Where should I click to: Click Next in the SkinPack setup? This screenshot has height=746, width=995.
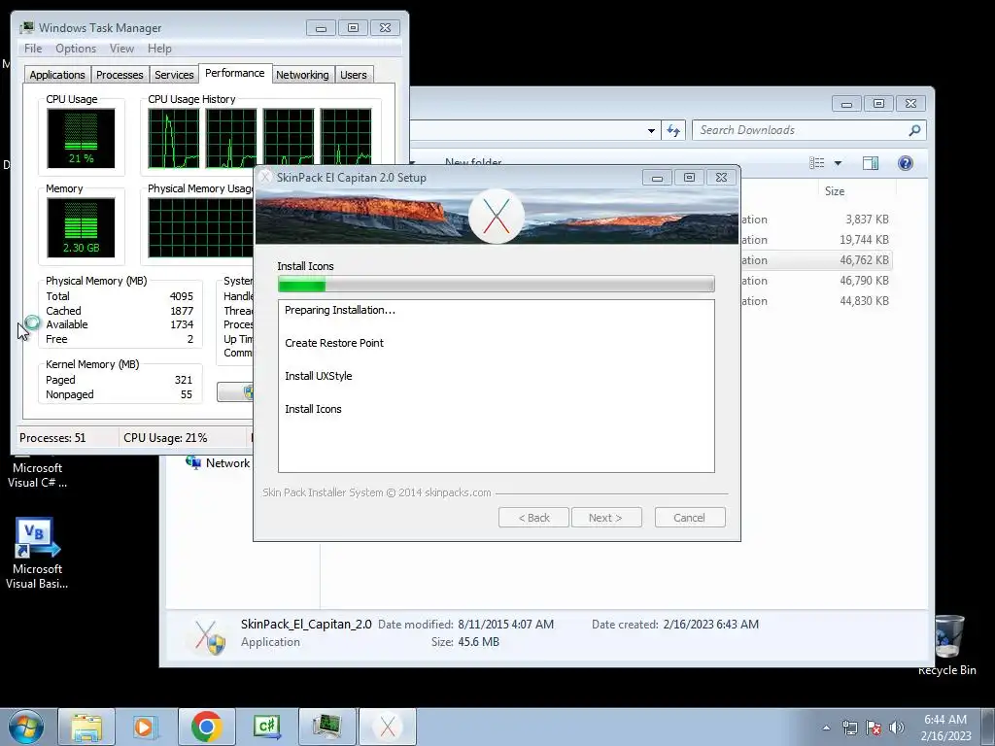coord(606,518)
